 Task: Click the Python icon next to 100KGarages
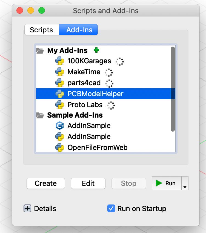(60, 61)
